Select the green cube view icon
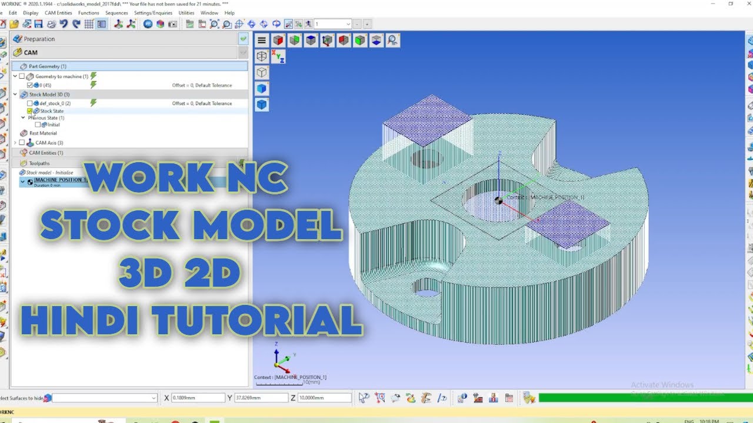 click(x=361, y=41)
